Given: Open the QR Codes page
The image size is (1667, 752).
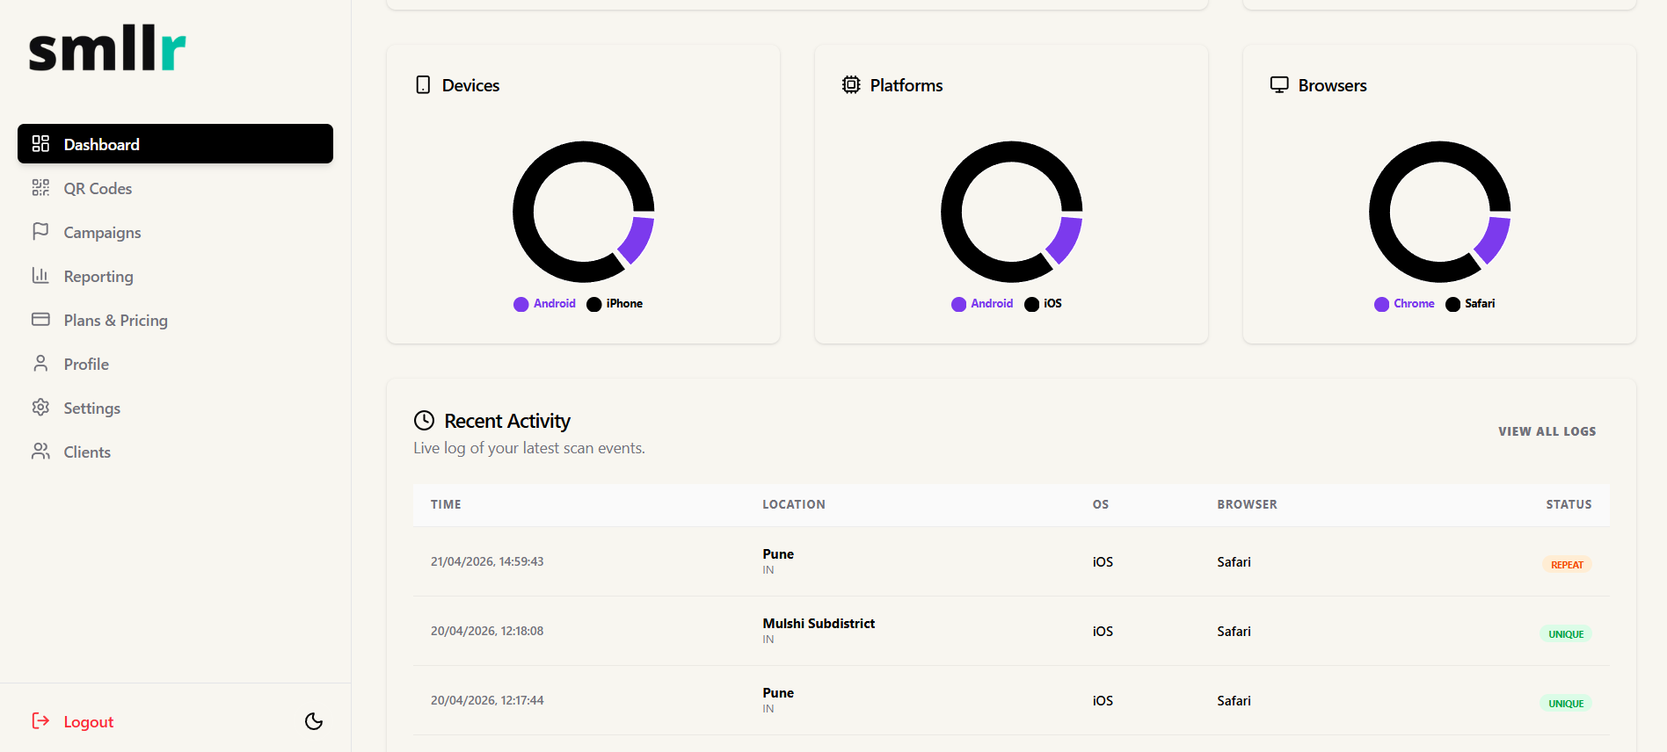Looking at the screenshot, I should click(x=175, y=188).
